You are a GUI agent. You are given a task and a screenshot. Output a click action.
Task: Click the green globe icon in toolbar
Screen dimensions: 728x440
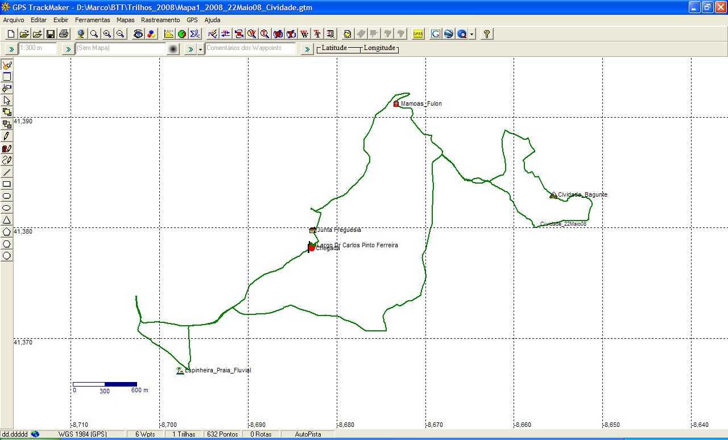tap(182, 34)
